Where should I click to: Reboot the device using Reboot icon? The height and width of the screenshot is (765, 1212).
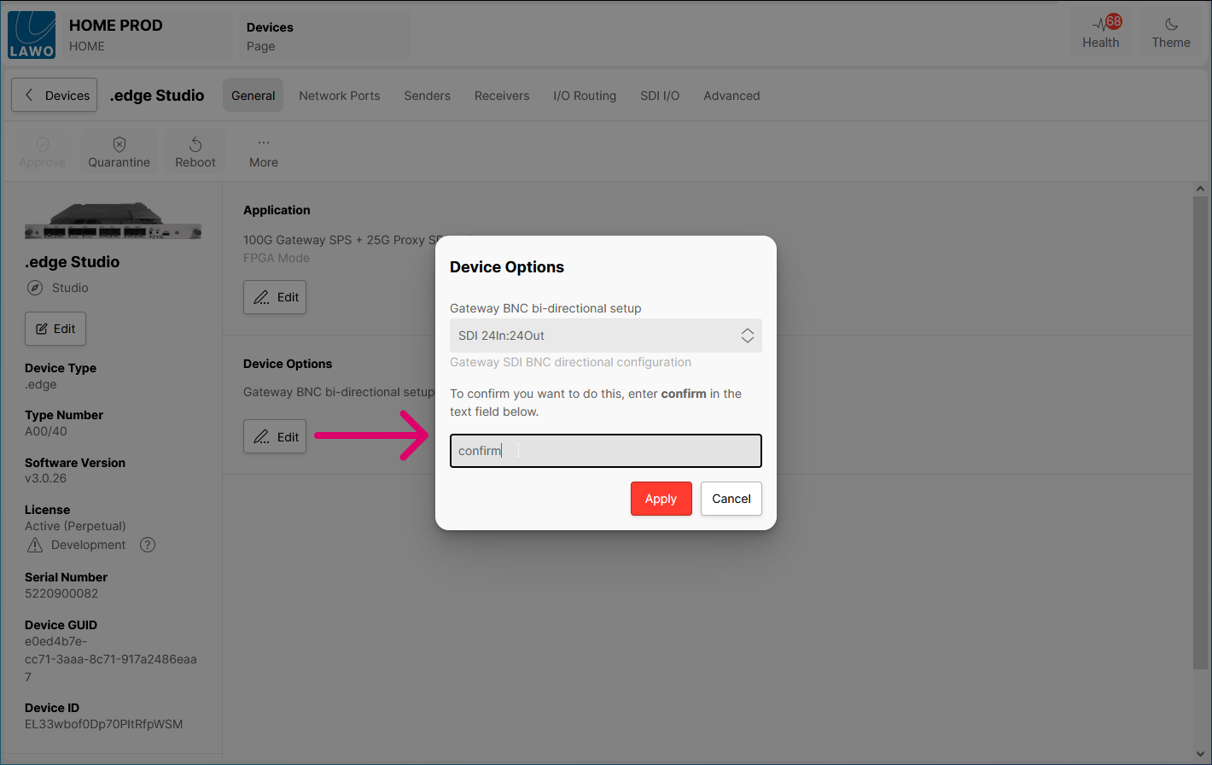click(195, 144)
